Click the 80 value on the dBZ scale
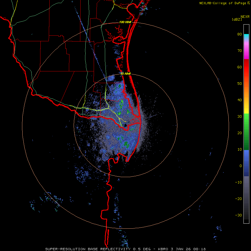Image resolution: width=251 pixels, height=251 pixels. 240,34
